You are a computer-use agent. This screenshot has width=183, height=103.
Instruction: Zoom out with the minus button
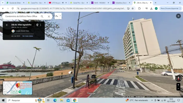coord(178,89)
